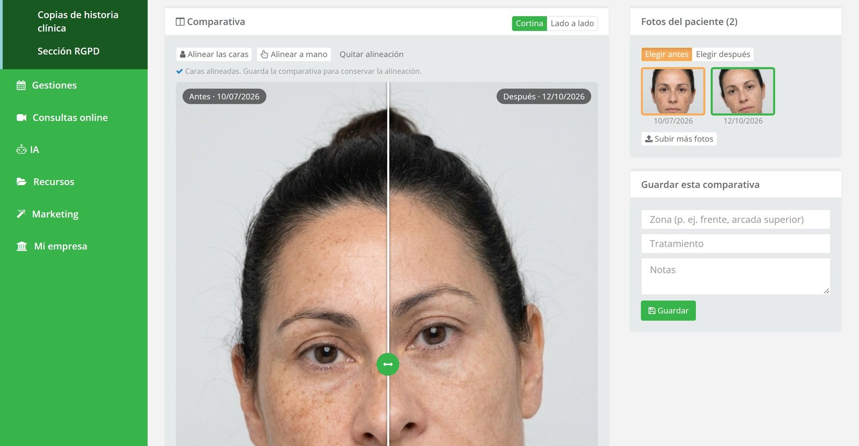Save the comparison with Guardar button
The width and height of the screenshot is (859, 446).
click(x=668, y=311)
